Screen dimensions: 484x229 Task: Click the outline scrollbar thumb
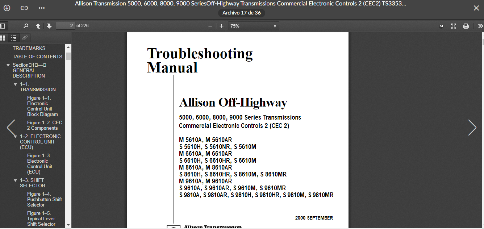tap(68, 56)
